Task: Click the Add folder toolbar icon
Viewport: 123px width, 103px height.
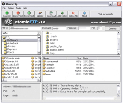Action: coord(62,13)
